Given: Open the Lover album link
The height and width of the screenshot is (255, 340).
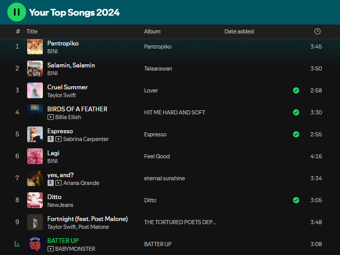Looking at the screenshot, I should (151, 90).
